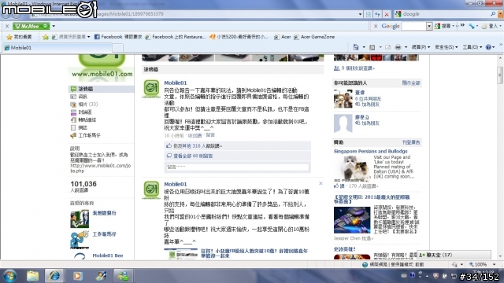Open the 小筆S200 favorites bar link
504x283 pixels.
pyautogui.click(x=239, y=37)
